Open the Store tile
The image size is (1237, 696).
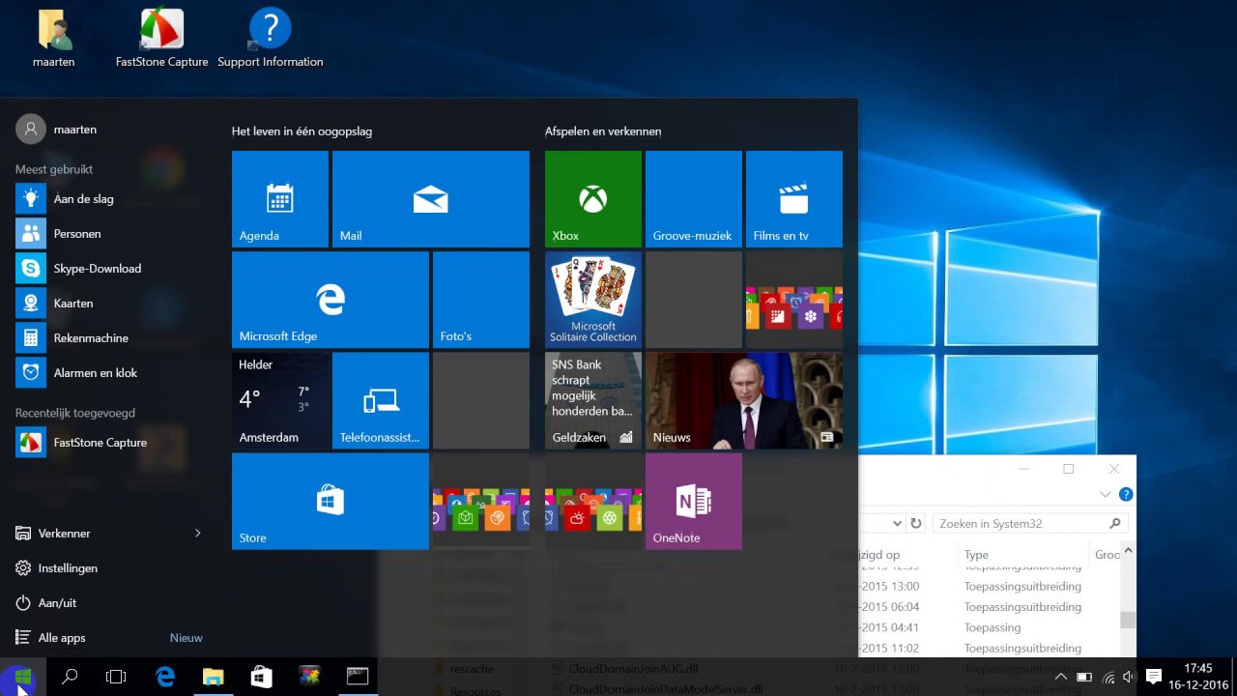(x=331, y=501)
